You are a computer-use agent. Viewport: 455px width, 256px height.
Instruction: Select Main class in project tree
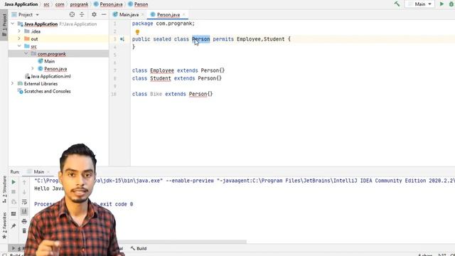(49, 61)
